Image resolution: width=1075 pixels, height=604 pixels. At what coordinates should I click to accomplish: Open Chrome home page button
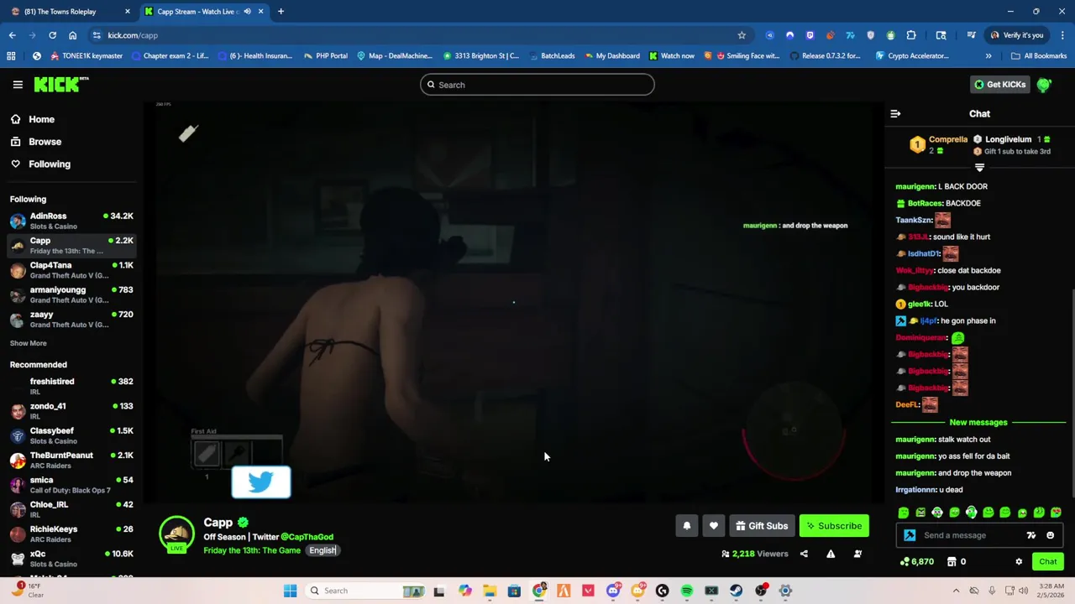pos(72,35)
